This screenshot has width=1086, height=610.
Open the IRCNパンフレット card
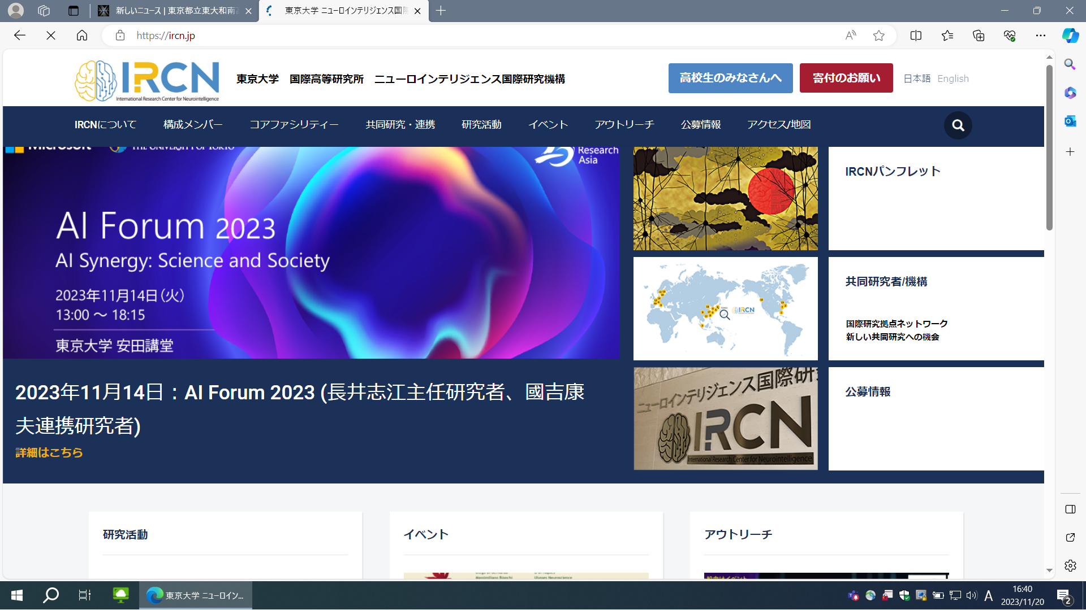point(936,198)
